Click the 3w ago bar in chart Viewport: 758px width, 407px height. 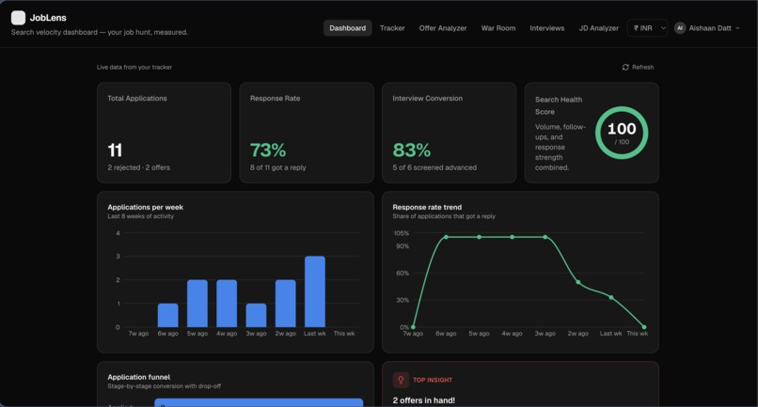pyautogui.click(x=256, y=315)
